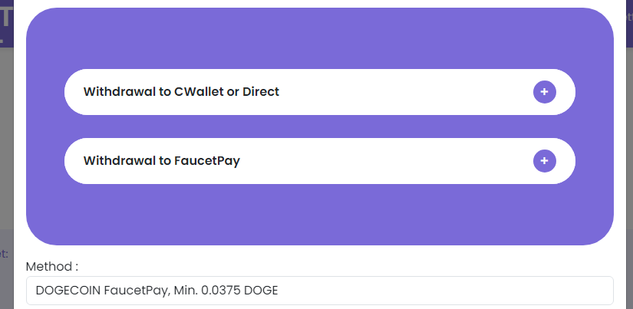The height and width of the screenshot is (309, 633).
Task: Click the white pill of the CWallet accordion
Action: 320,92
